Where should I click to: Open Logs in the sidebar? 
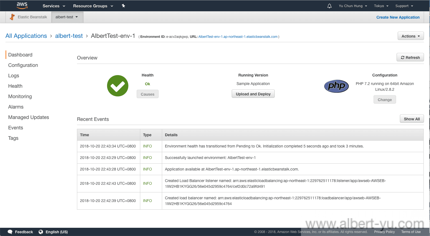point(14,76)
